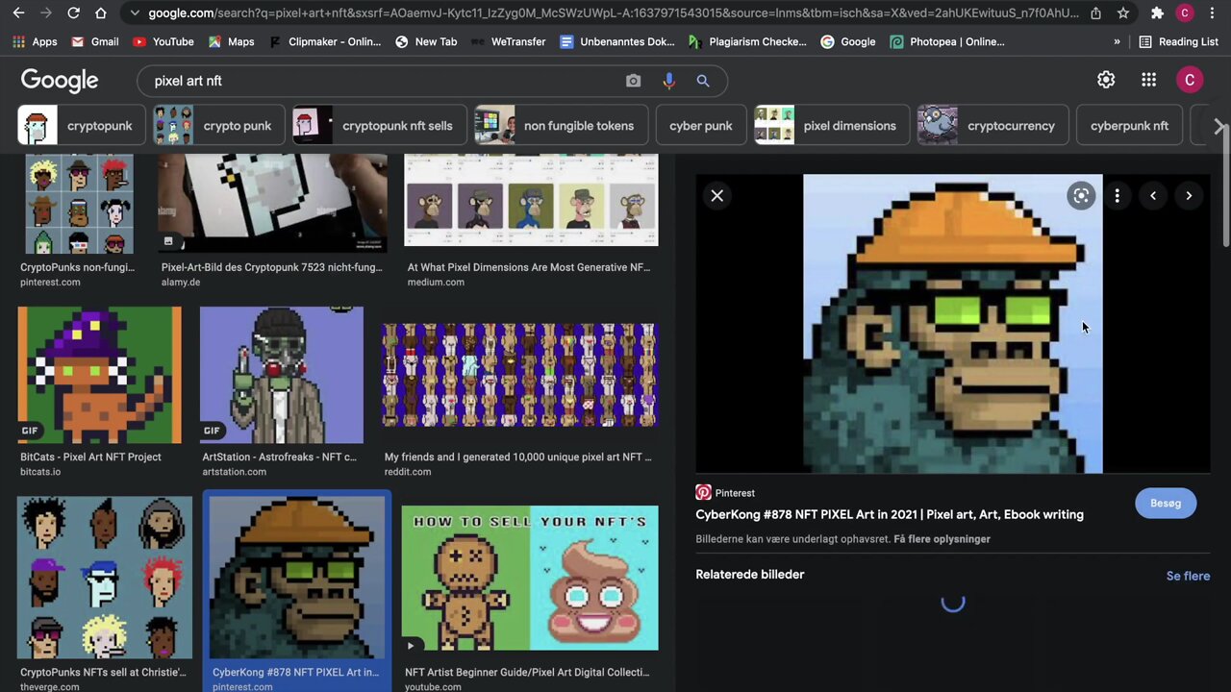Share this page from address bar
Screen dimensions: 1231x692
point(1095,13)
